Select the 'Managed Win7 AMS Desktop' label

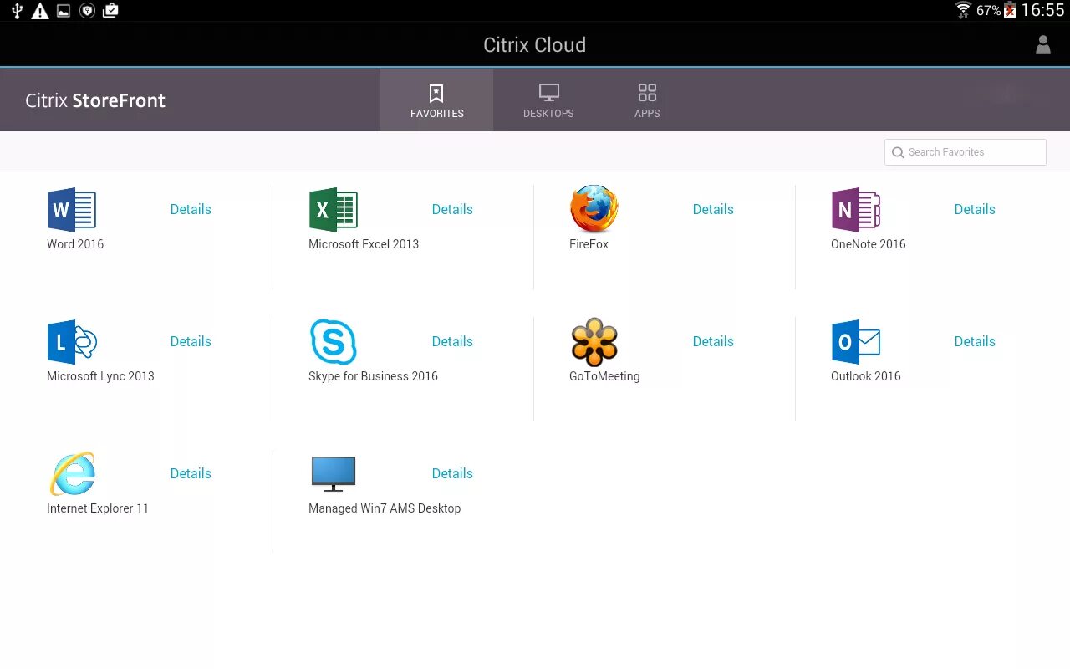click(x=385, y=508)
